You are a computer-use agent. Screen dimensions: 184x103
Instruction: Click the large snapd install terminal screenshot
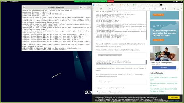(x=121, y=25)
